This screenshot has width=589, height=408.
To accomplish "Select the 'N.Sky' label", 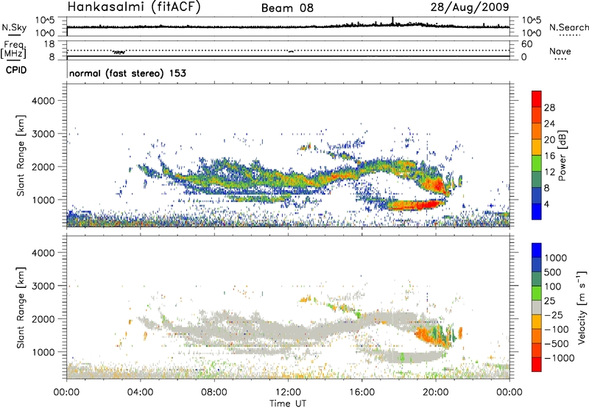I will click(x=14, y=27).
